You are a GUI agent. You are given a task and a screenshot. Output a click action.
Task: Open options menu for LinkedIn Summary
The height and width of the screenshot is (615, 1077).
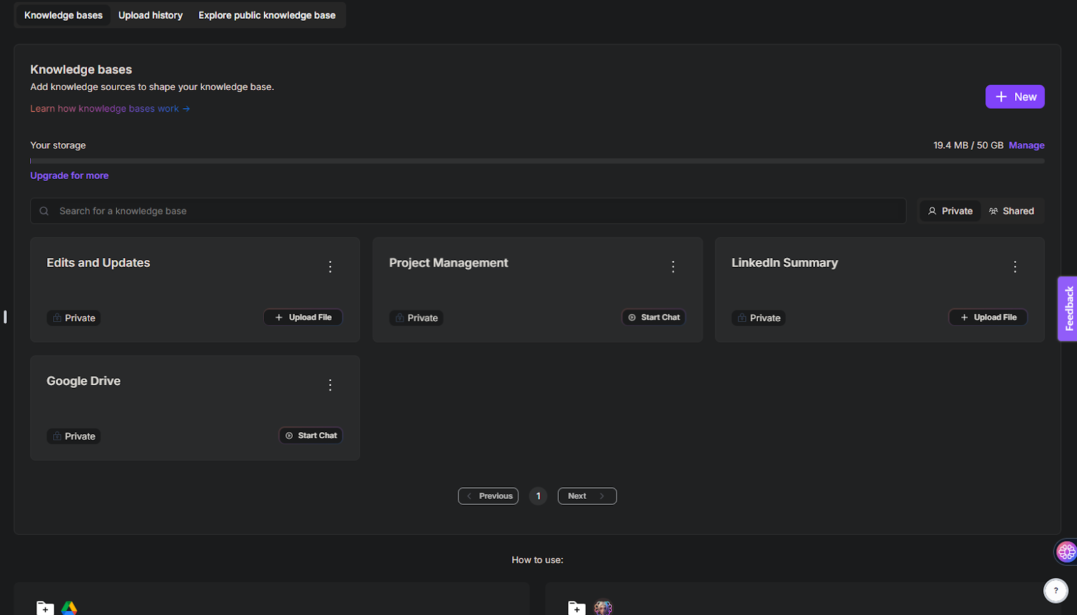(x=1015, y=267)
